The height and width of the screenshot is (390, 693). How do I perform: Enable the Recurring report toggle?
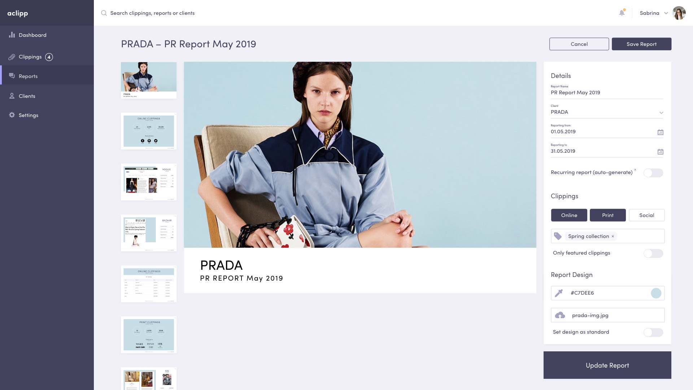653,173
